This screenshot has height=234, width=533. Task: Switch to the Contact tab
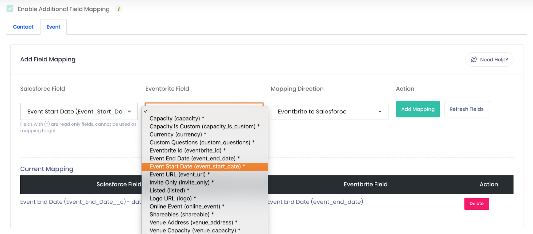tap(23, 27)
